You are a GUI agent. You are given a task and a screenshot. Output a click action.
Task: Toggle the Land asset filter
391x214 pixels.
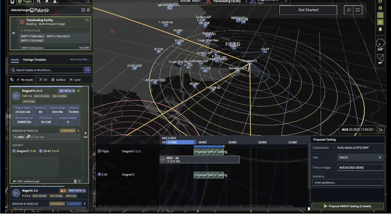coord(75,80)
